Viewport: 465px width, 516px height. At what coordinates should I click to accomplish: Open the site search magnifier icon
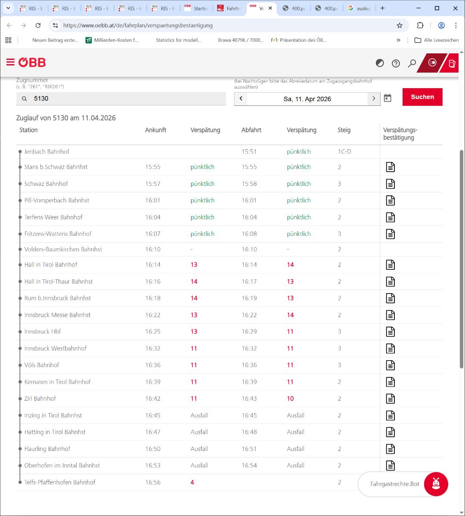(412, 63)
